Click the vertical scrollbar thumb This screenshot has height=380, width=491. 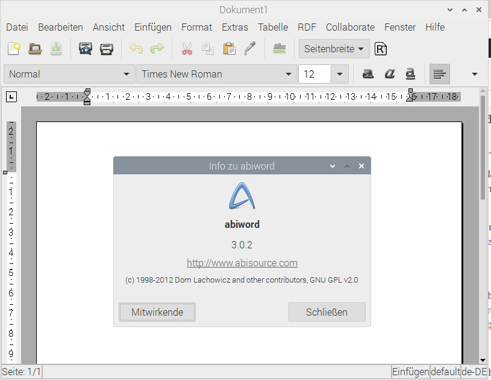click(x=483, y=147)
